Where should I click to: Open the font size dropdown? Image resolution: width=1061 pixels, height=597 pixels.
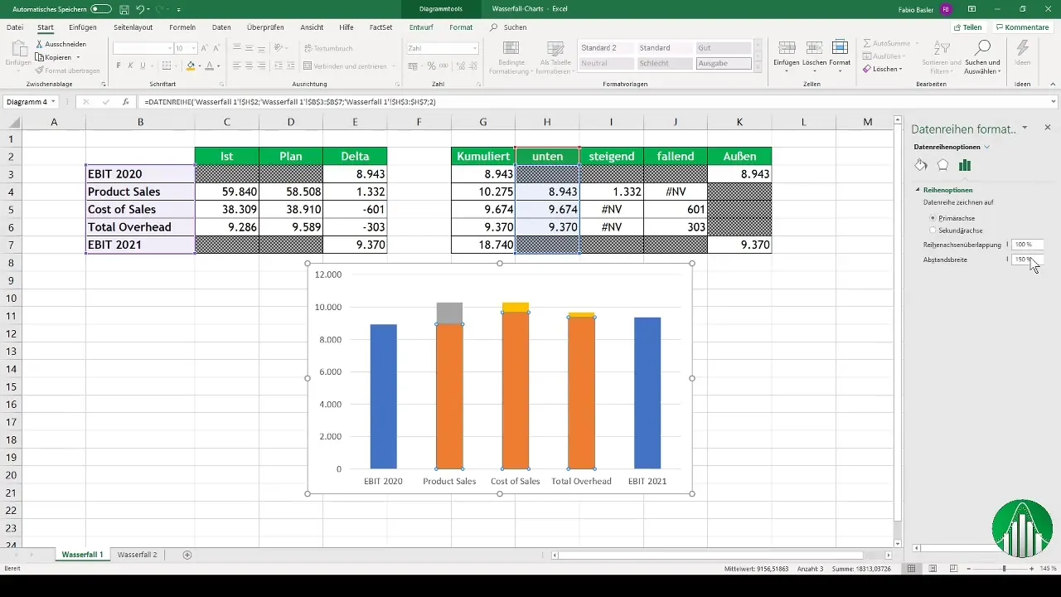(193, 48)
